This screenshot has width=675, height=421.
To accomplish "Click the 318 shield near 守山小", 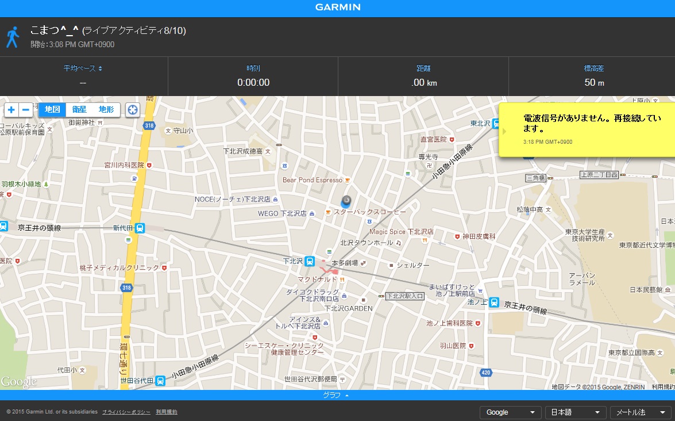I will (149, 126).
